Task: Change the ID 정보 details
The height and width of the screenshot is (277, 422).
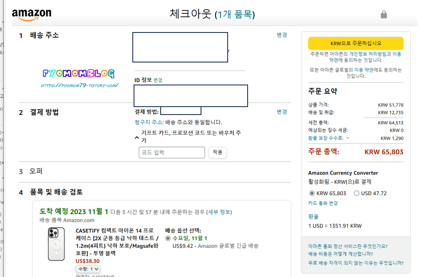Action: click(x=158, y=80)
